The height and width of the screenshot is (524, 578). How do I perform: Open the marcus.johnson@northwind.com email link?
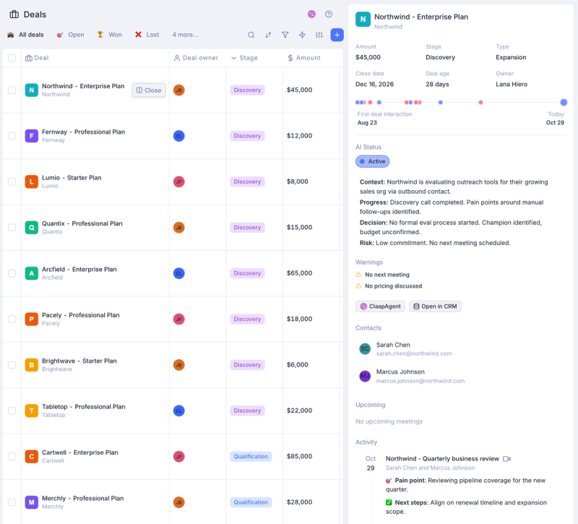pyautogui.click(x=420, y=381)
